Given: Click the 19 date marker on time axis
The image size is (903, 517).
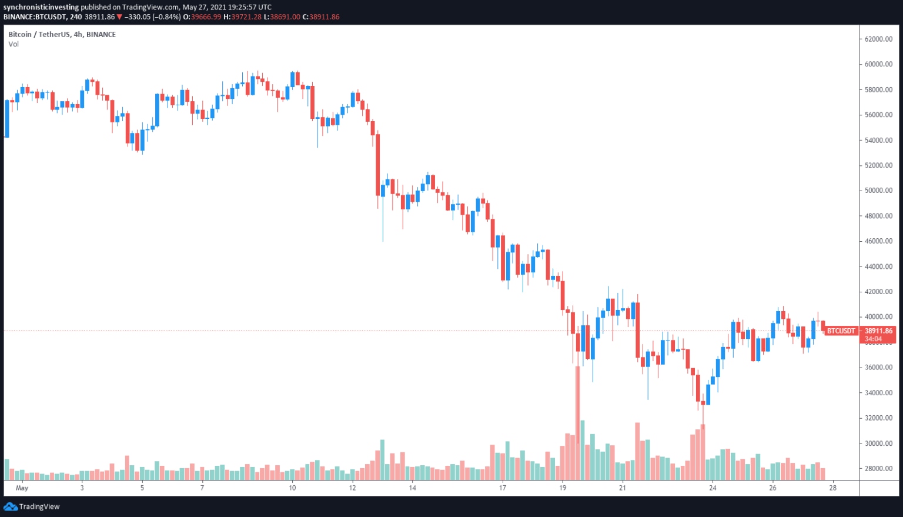Looking at the screenshot, I should pyautogui.click(x=563, y=488).
